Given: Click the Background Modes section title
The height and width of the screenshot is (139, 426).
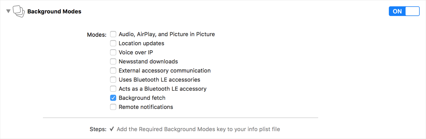Looking at the screenshot, I should (x=54, y=12).
